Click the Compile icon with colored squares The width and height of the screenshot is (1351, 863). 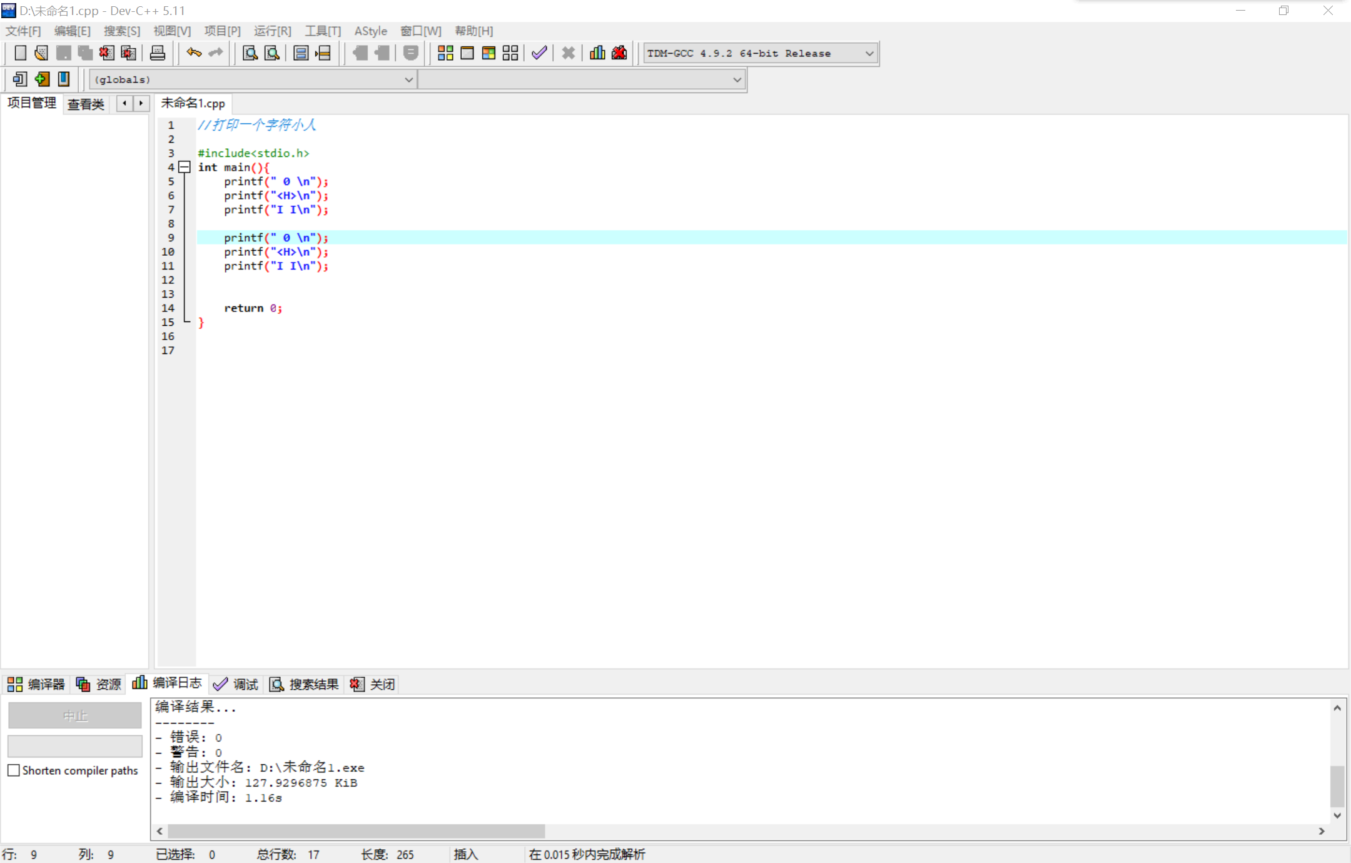pos(445,53)
